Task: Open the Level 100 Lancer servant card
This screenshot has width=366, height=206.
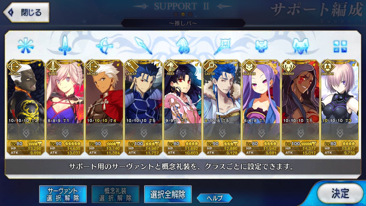Action: (x=143, y=107)
